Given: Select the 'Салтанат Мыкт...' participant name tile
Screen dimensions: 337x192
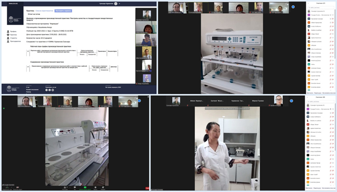Looking at the screenshot, I should [x=217, y=100].
